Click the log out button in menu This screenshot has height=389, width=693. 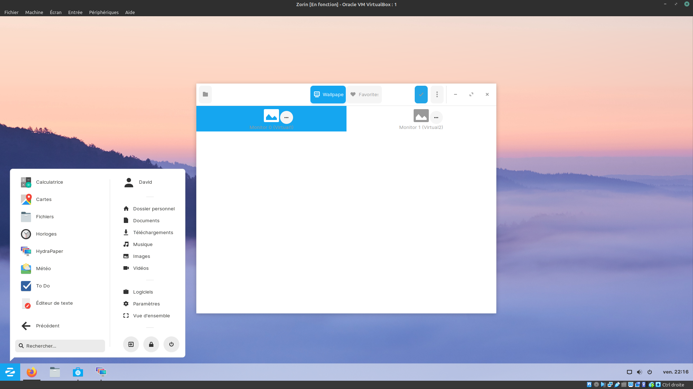click(x=131, y=344)
